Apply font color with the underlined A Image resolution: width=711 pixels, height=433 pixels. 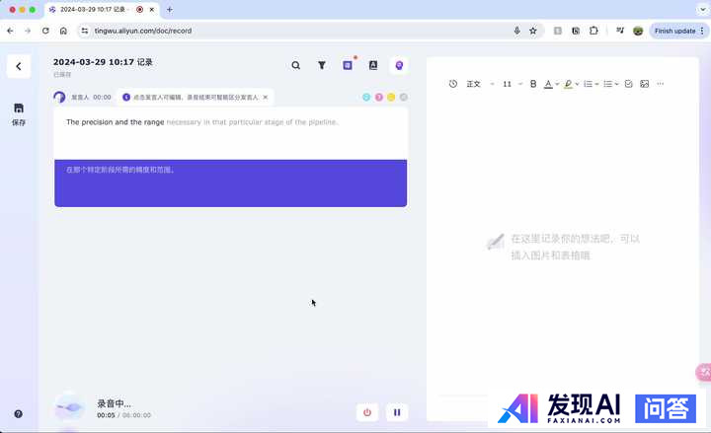point(548,84)
